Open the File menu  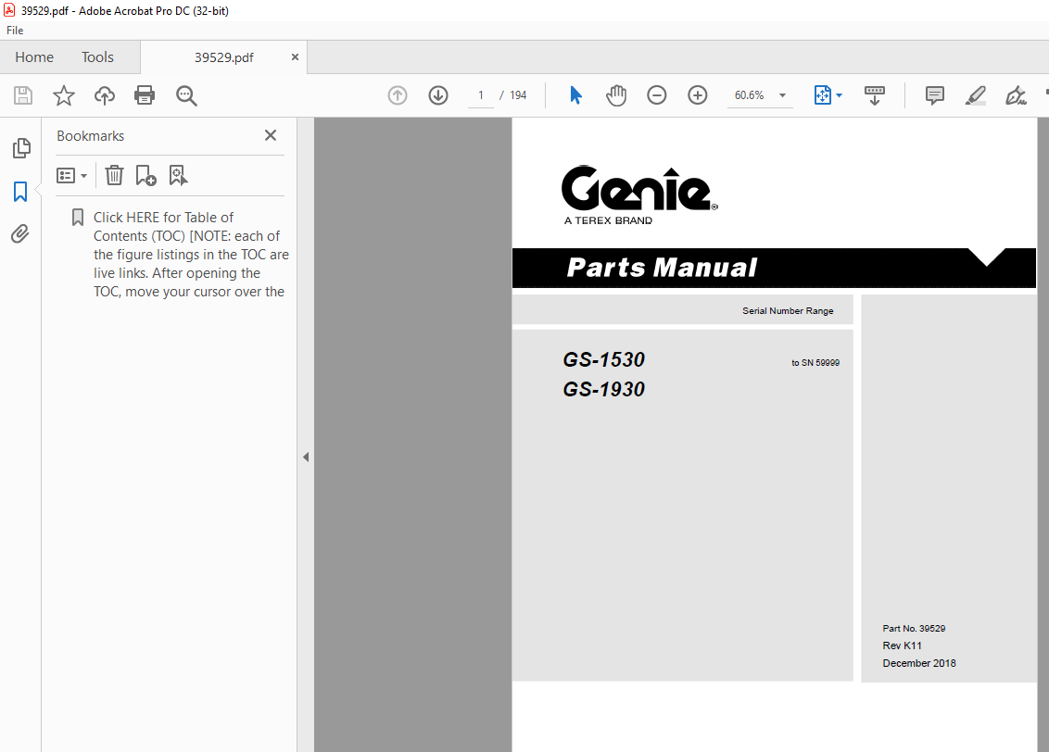(x=15, y=30)
